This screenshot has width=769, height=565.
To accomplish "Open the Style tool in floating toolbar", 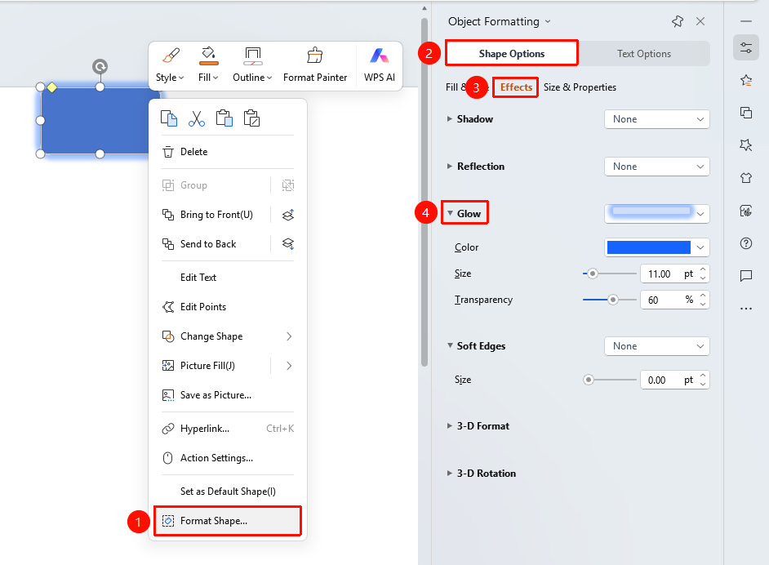I will pyautogui.click(x=170, y=65).
